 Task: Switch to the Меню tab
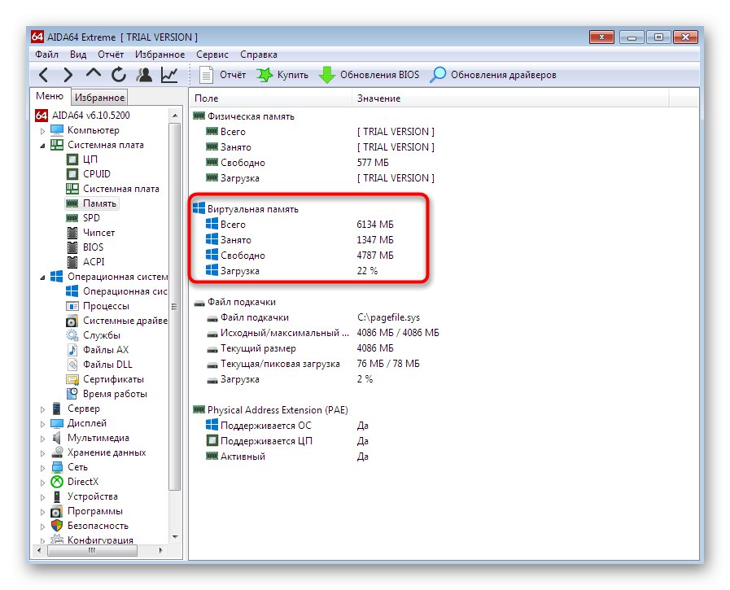click(50, 96)
